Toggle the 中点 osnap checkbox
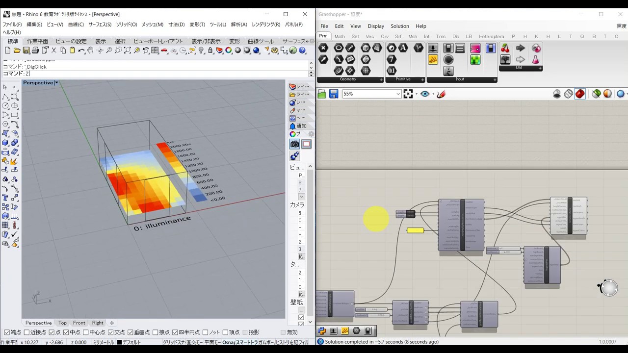Image resolution: width=628 pixels, height=353 pixels. tap(66, 332)
